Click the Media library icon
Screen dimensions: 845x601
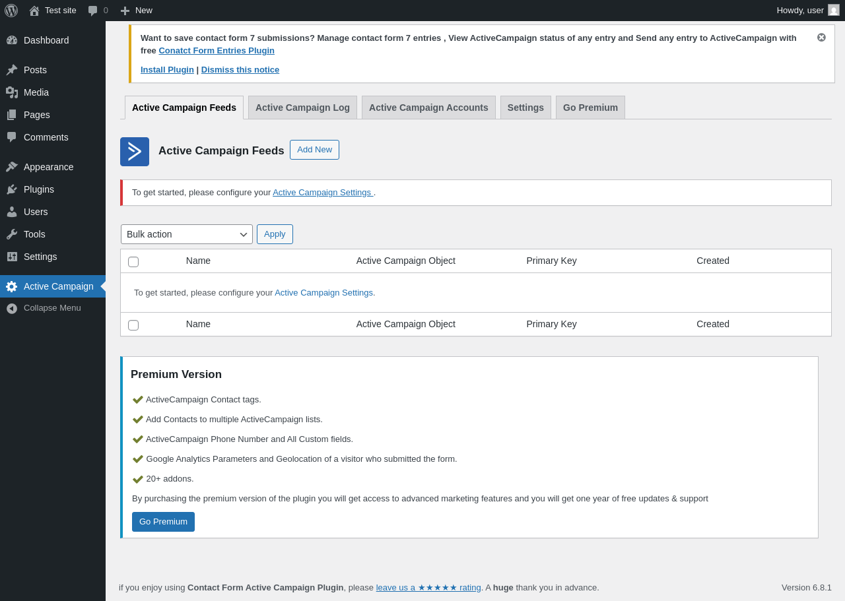[12, 92]
